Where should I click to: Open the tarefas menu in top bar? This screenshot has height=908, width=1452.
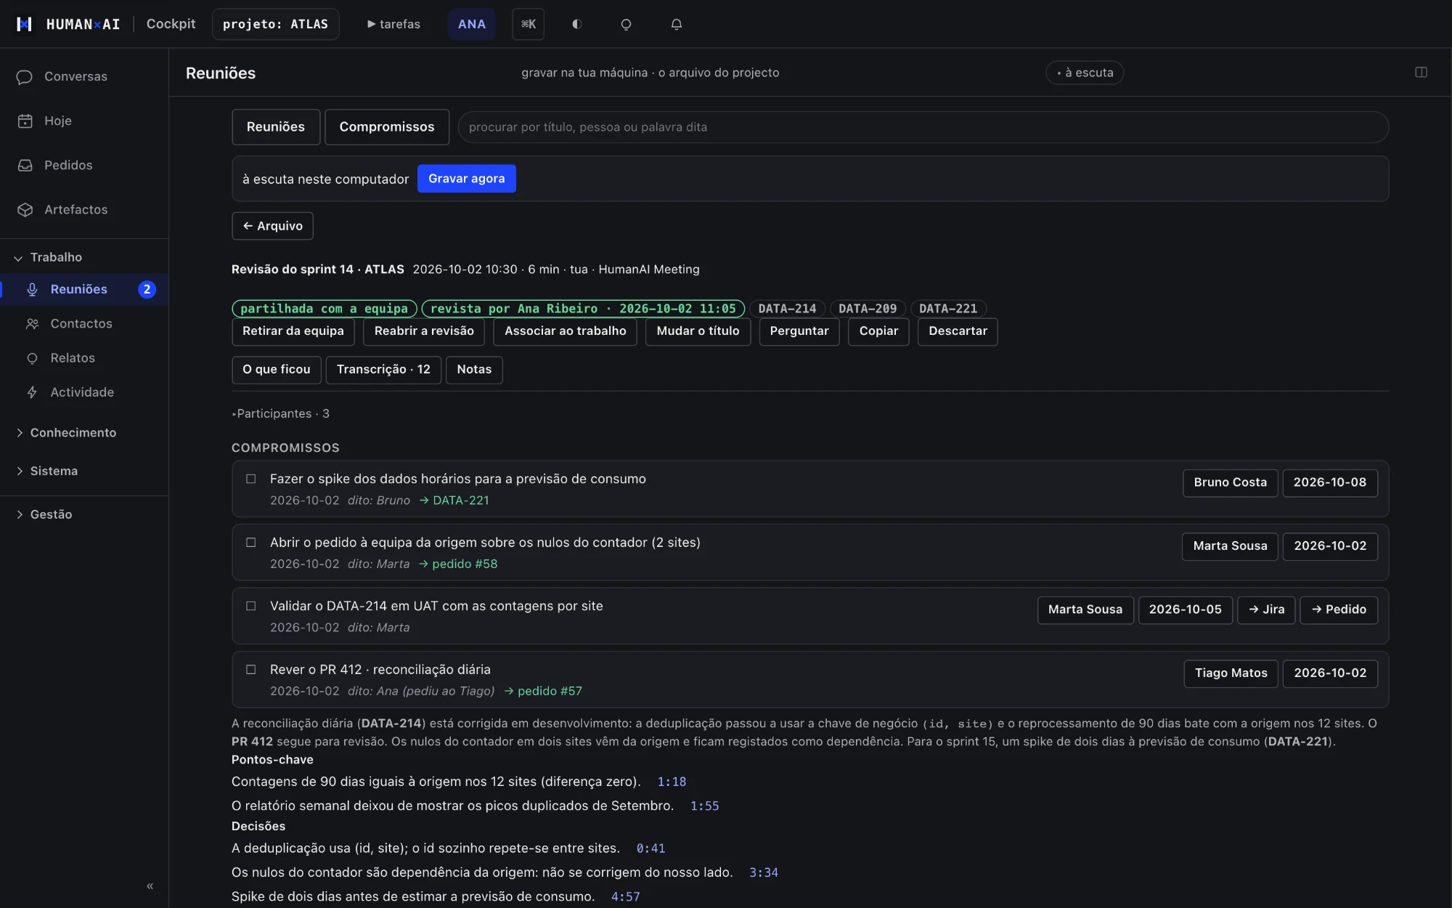(x=393, y=24)
